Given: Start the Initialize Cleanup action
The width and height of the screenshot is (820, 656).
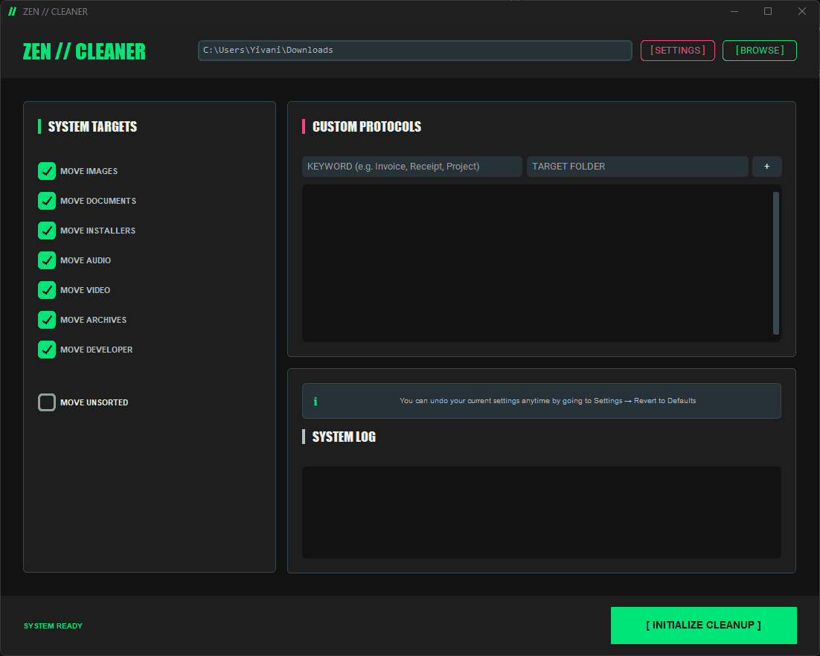Looking at the screenshot, I should coord(703,626).
